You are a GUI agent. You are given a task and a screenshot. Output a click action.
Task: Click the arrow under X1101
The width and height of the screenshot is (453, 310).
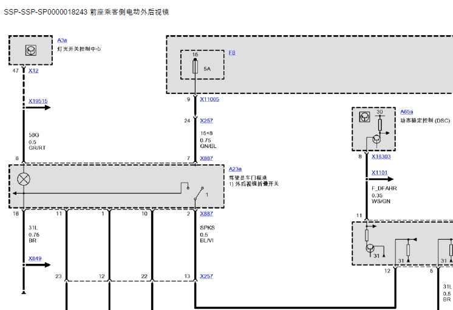coord(380,179)
